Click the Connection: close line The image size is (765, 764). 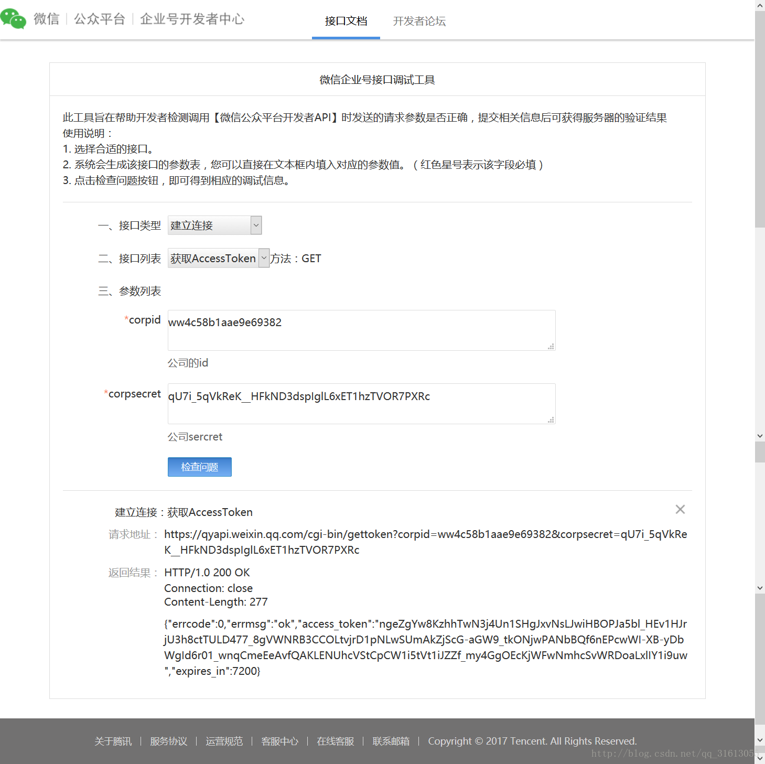pyautogui.click(x=209, y=588)
